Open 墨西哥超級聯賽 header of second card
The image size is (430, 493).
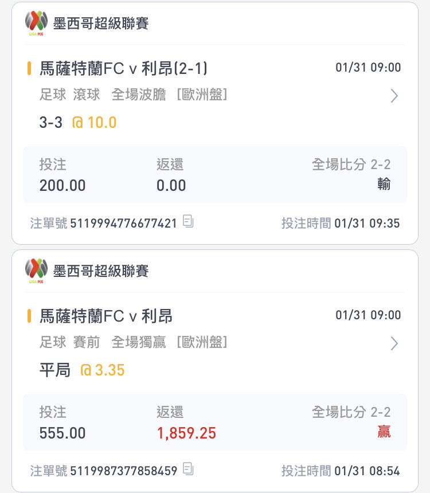[101, 271]
